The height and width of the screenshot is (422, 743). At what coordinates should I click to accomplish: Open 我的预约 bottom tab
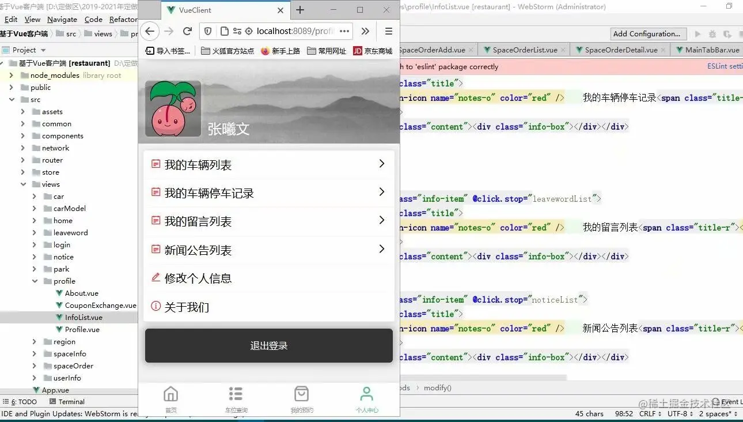point(302,400)
